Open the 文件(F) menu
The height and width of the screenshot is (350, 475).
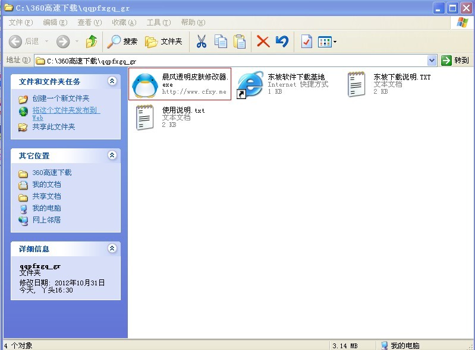pos(20,23)
